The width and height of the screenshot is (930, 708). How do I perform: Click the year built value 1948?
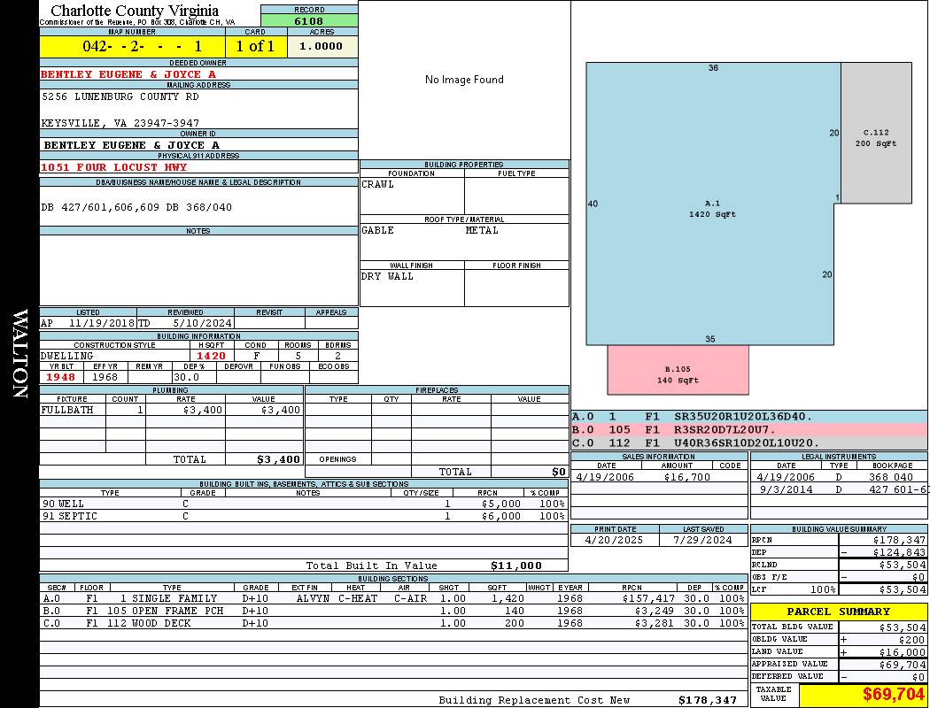tap(61, 377)
